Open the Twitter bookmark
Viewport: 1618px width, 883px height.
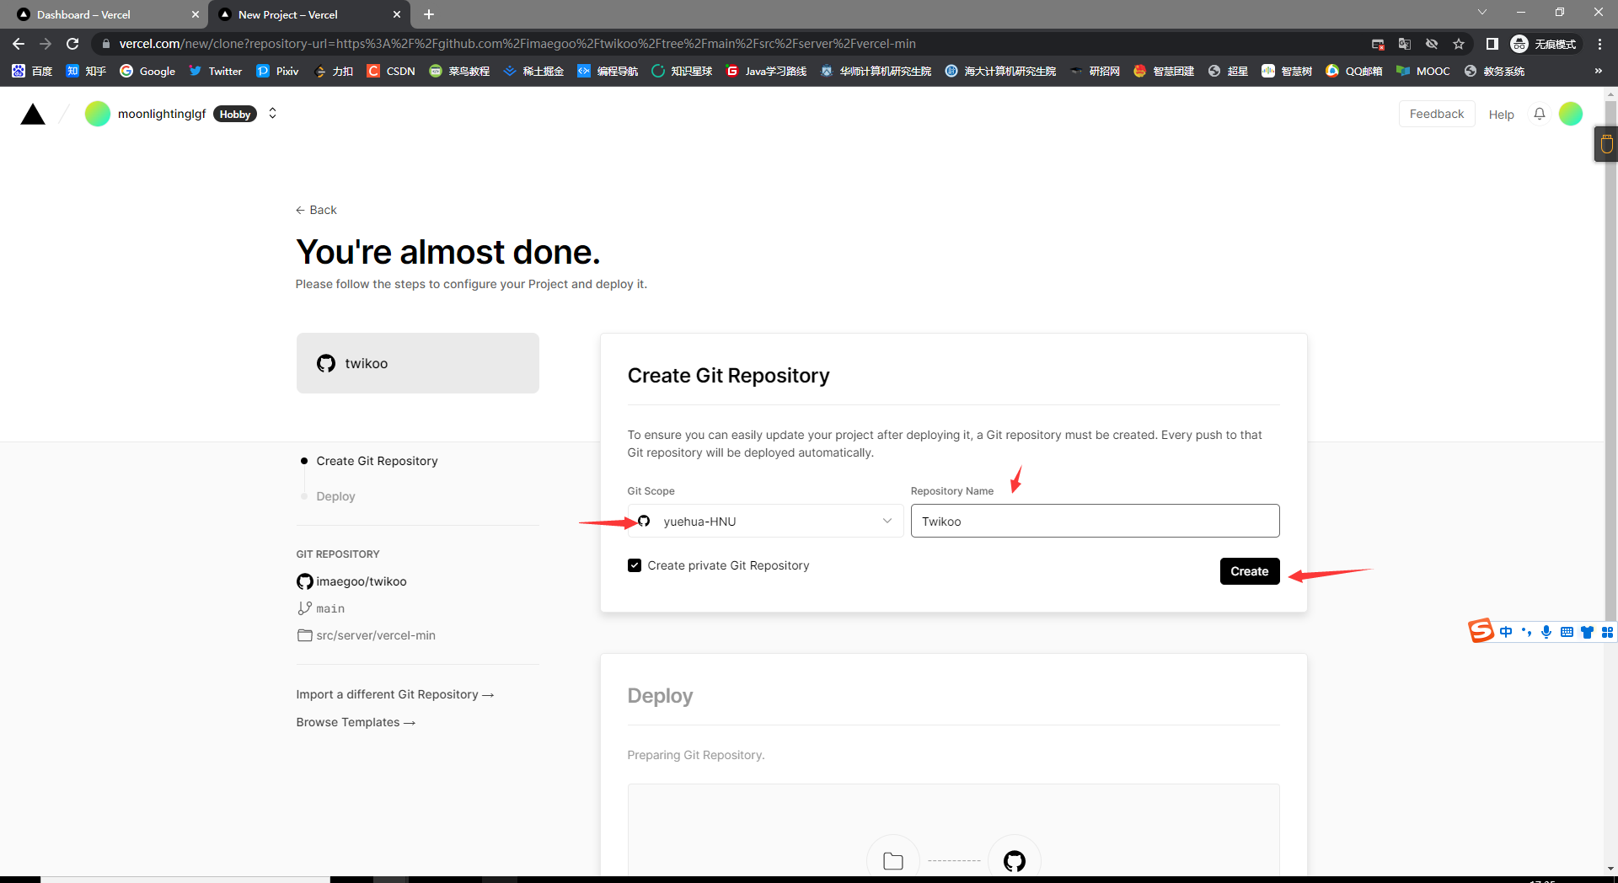click(215, 71)
